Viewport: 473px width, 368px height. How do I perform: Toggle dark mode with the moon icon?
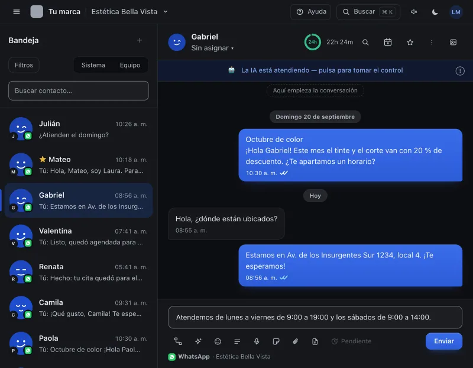tap(435, 12)
